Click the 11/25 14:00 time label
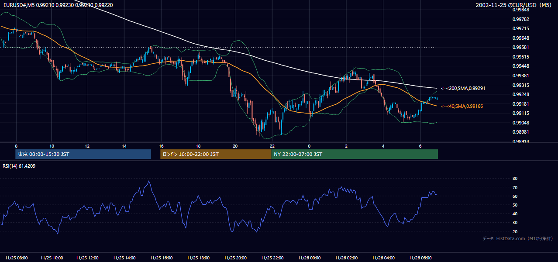 click(124, 258)
